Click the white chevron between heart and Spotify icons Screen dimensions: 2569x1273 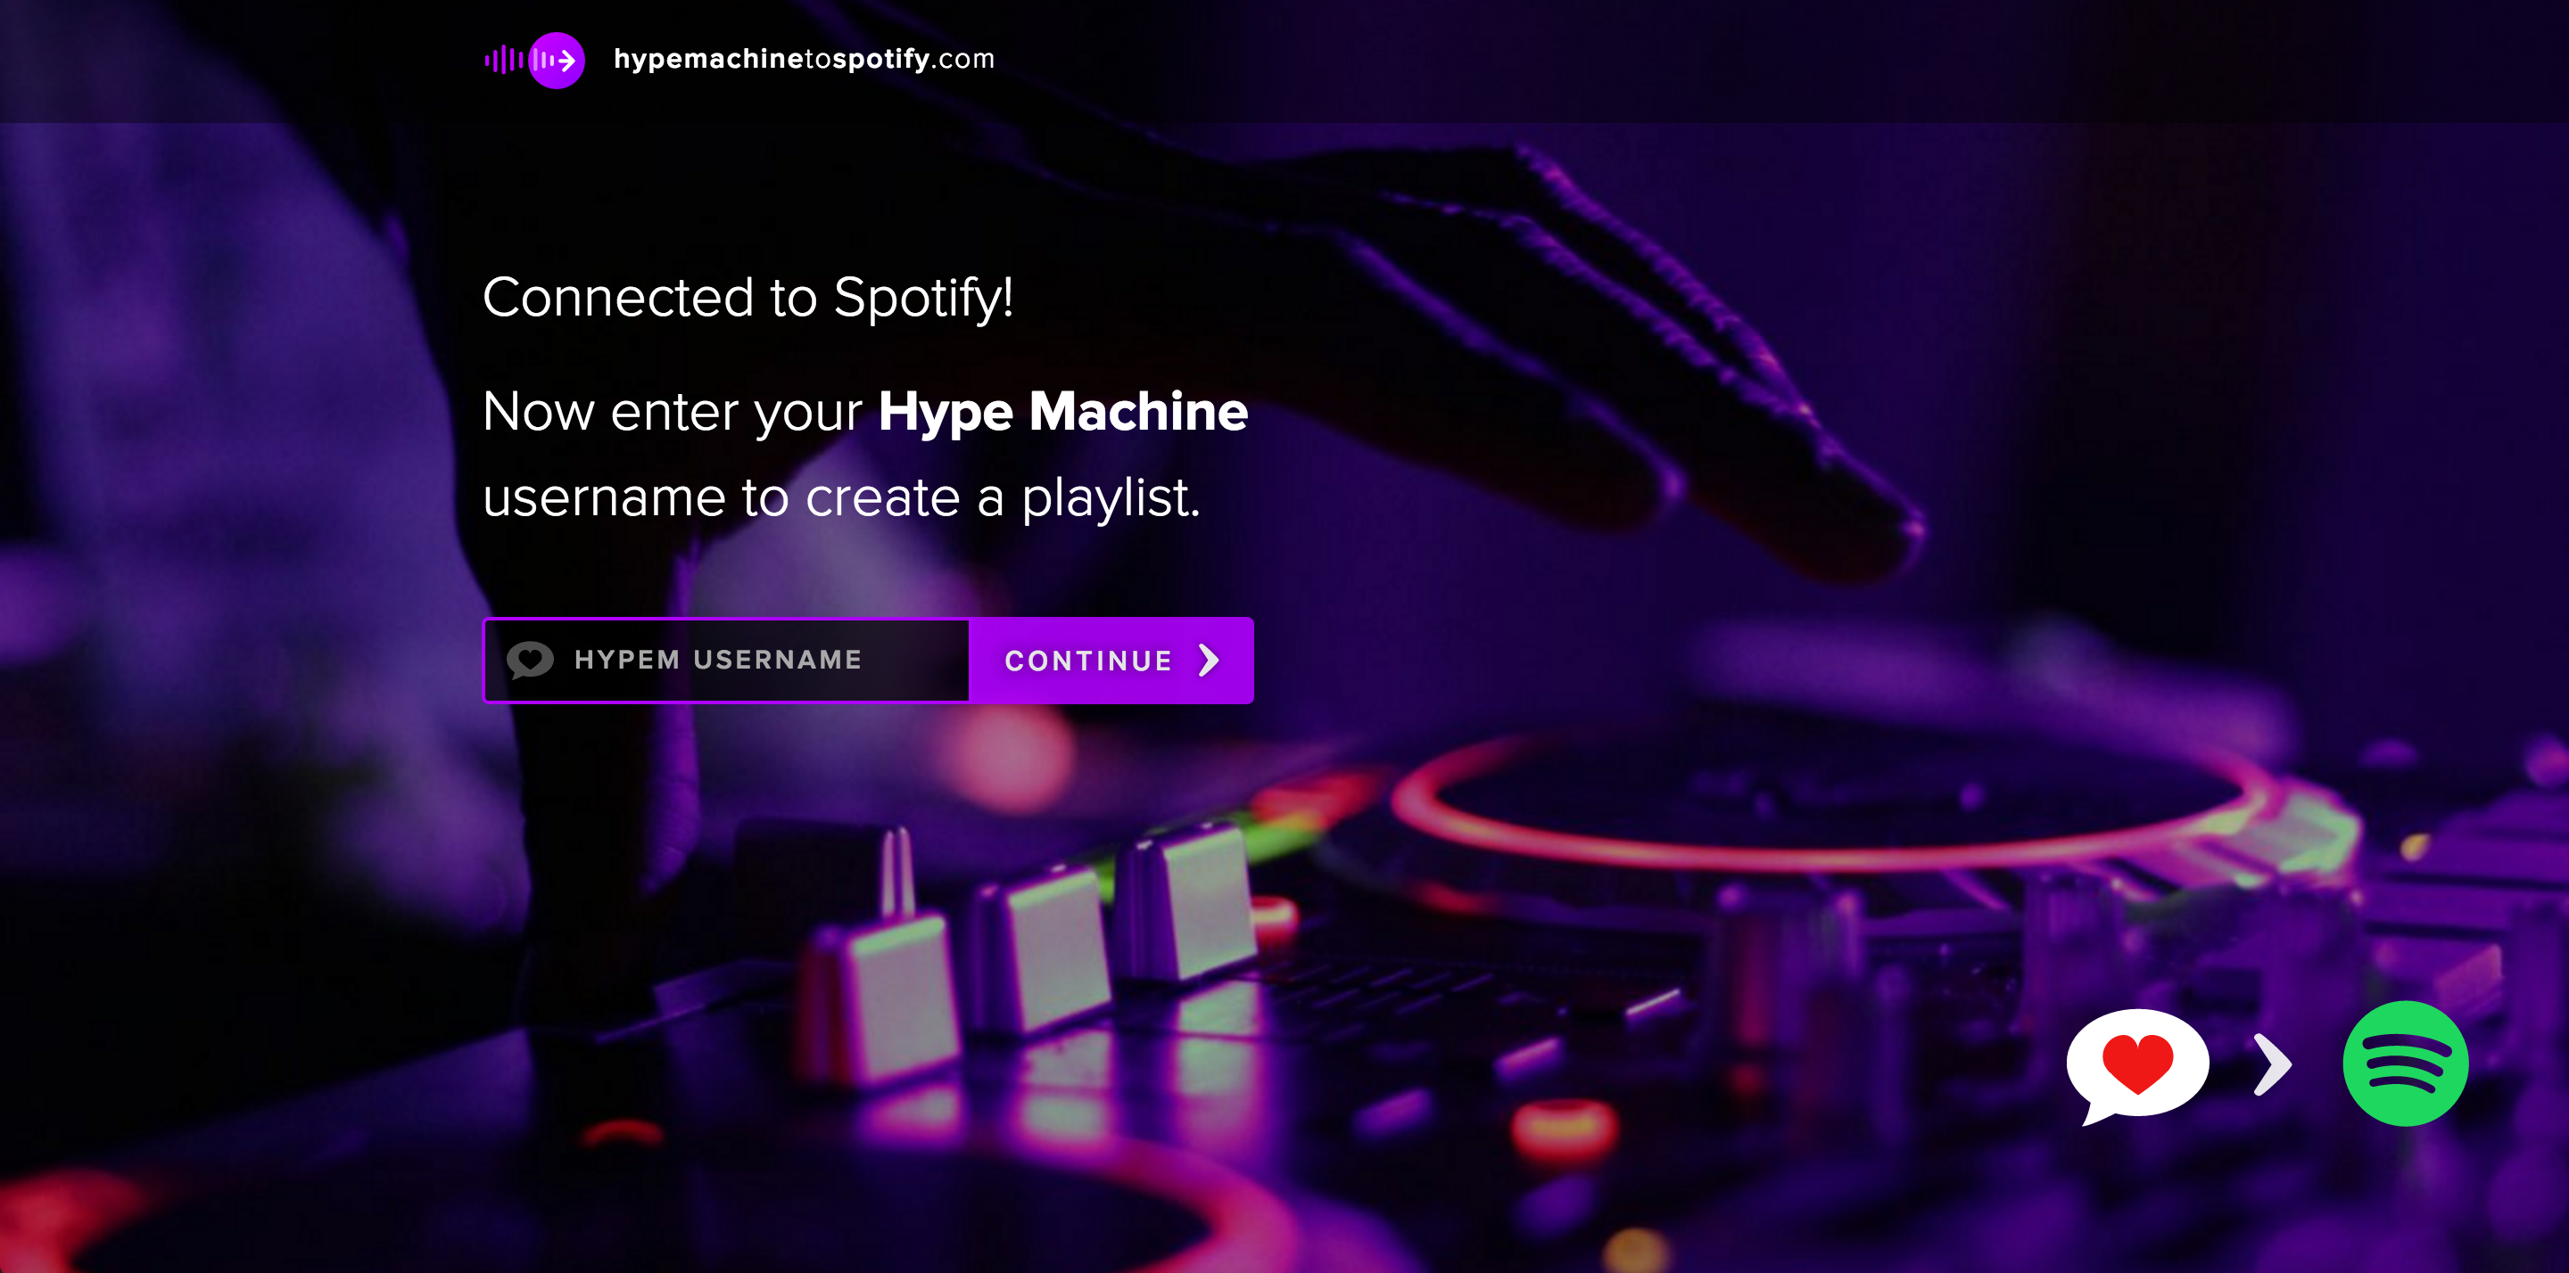2273,1064
